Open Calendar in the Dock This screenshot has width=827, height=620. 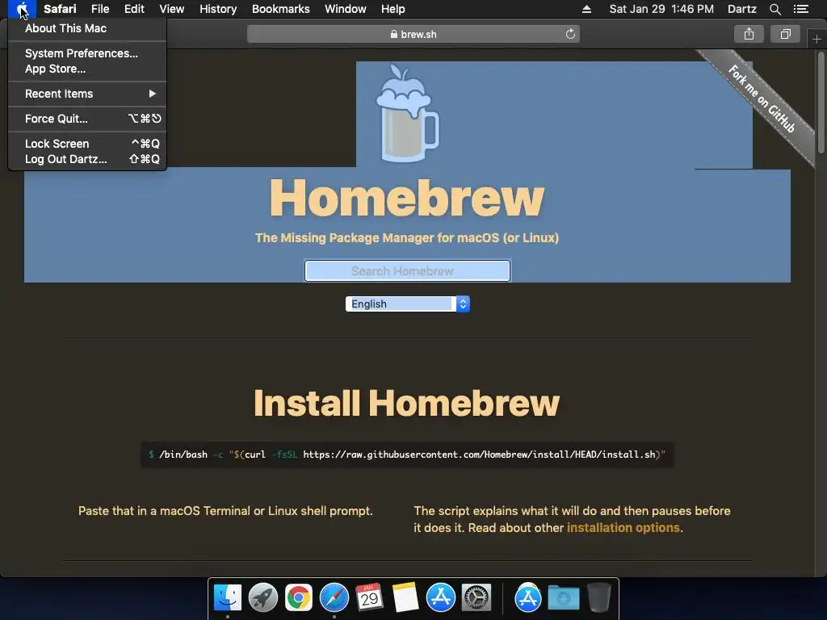pyautogui.click(x=369, y=598)
